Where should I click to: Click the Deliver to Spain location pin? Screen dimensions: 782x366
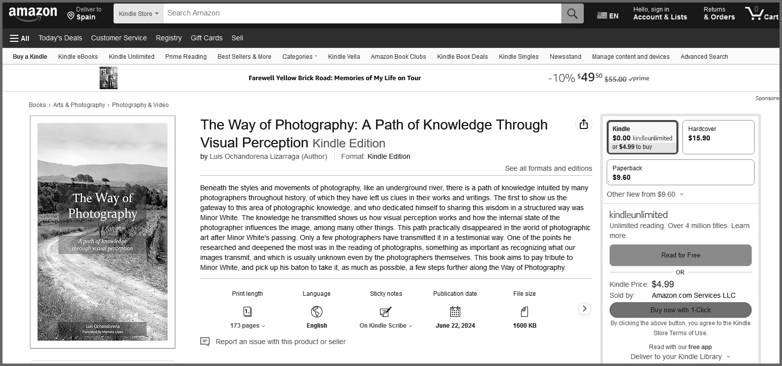pyautogui.click(x=71, y=16)
